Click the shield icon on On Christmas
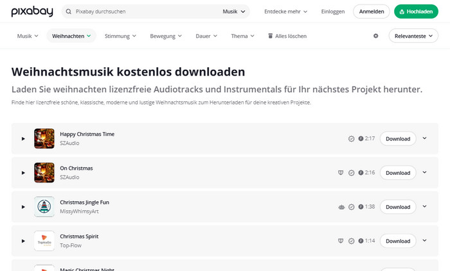This screenshot has width=450, height=271. pyautogui.click(x=341, y=173)
